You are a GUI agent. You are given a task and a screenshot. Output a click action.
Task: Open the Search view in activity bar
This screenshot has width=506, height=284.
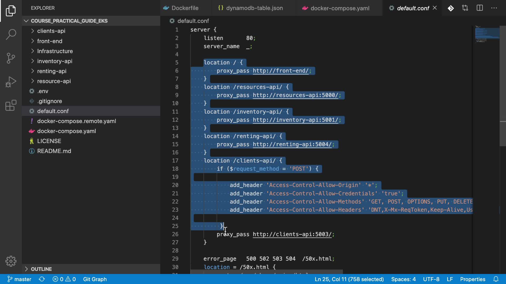(x=11, y=34)
